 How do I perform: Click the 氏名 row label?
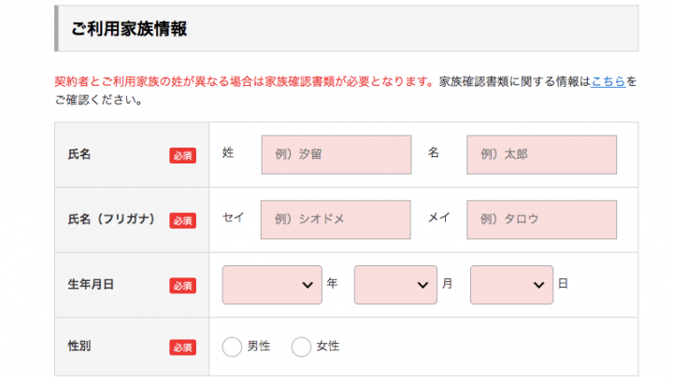[79, 154]
